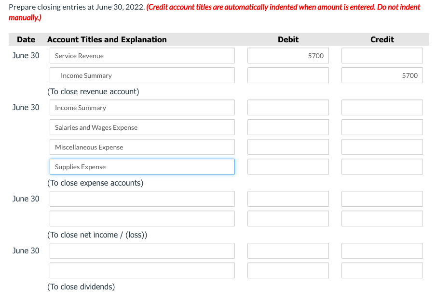Click the debit field beside Income Summary entry

[x=287, y=107]
